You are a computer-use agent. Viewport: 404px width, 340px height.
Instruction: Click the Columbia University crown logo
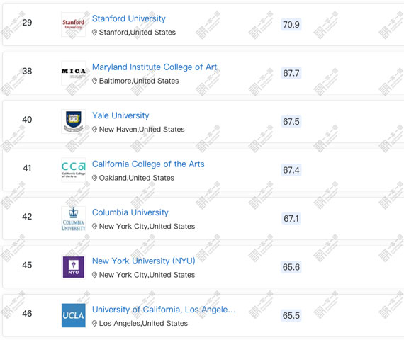(x=74, y=218)
